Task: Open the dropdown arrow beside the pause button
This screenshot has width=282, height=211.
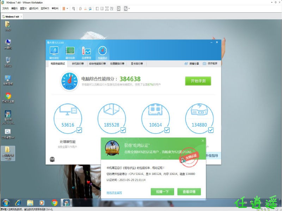Action: [x=67, y=8]
